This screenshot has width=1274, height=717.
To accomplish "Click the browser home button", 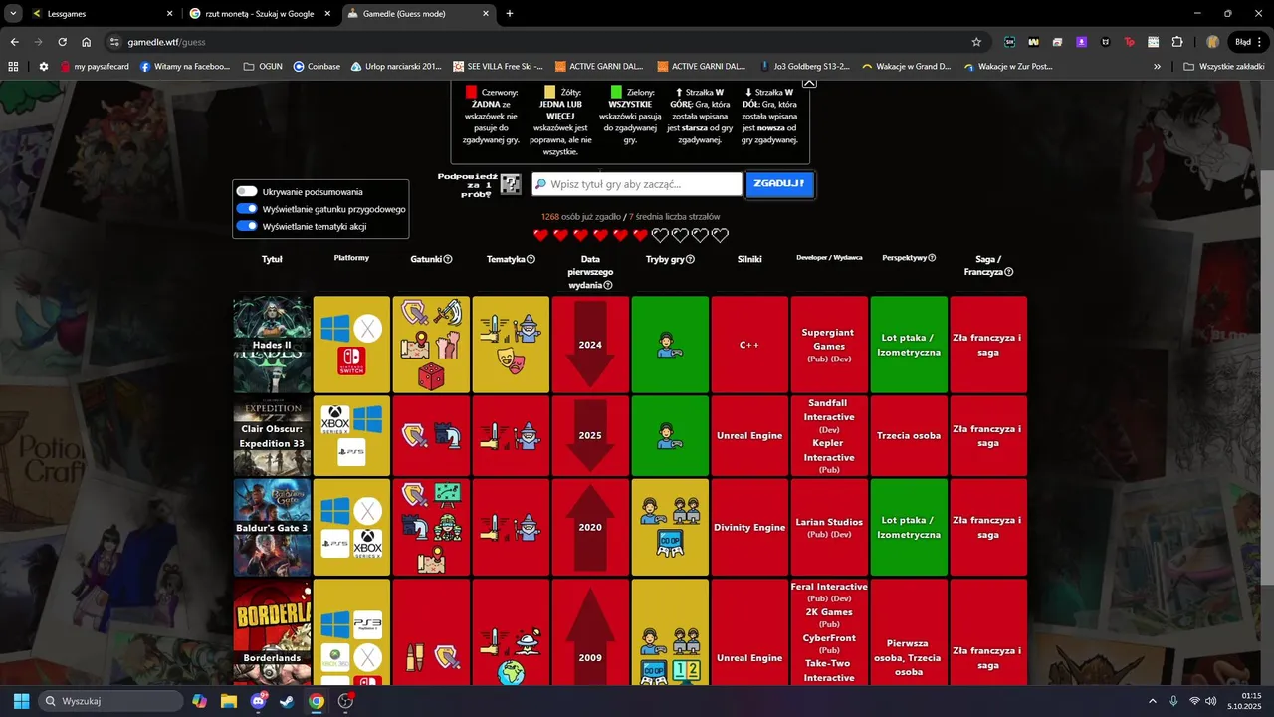I will click(87, 42).
